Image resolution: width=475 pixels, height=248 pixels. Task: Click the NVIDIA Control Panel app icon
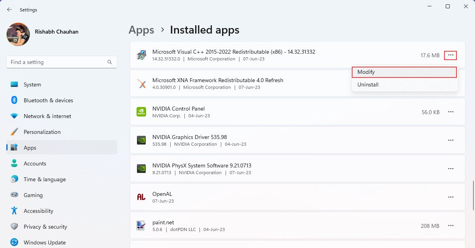[141, 112]
